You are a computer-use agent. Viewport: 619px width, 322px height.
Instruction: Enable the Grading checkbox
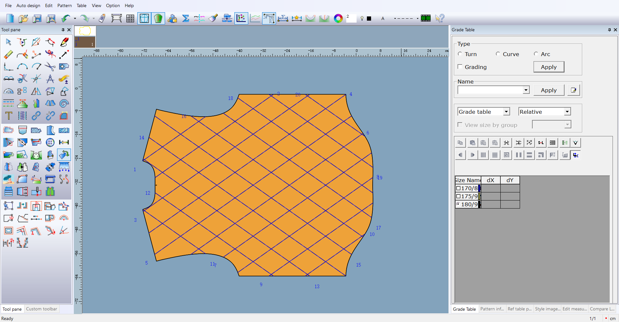pyautogui.click(x=460, y=67)
